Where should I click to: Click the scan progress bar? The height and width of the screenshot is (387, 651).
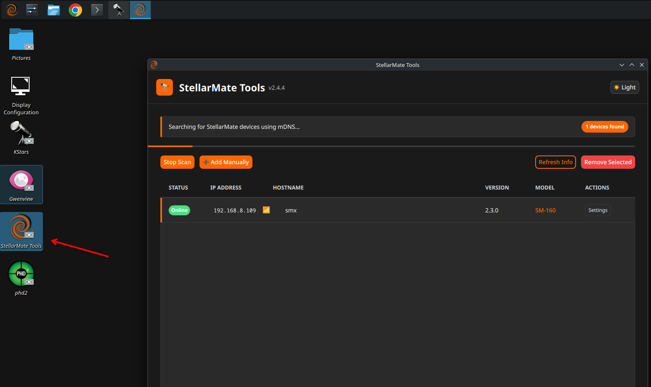coord(392,146)
